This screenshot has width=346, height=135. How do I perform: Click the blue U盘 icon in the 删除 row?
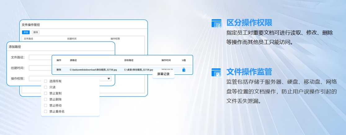click(184, 70)
